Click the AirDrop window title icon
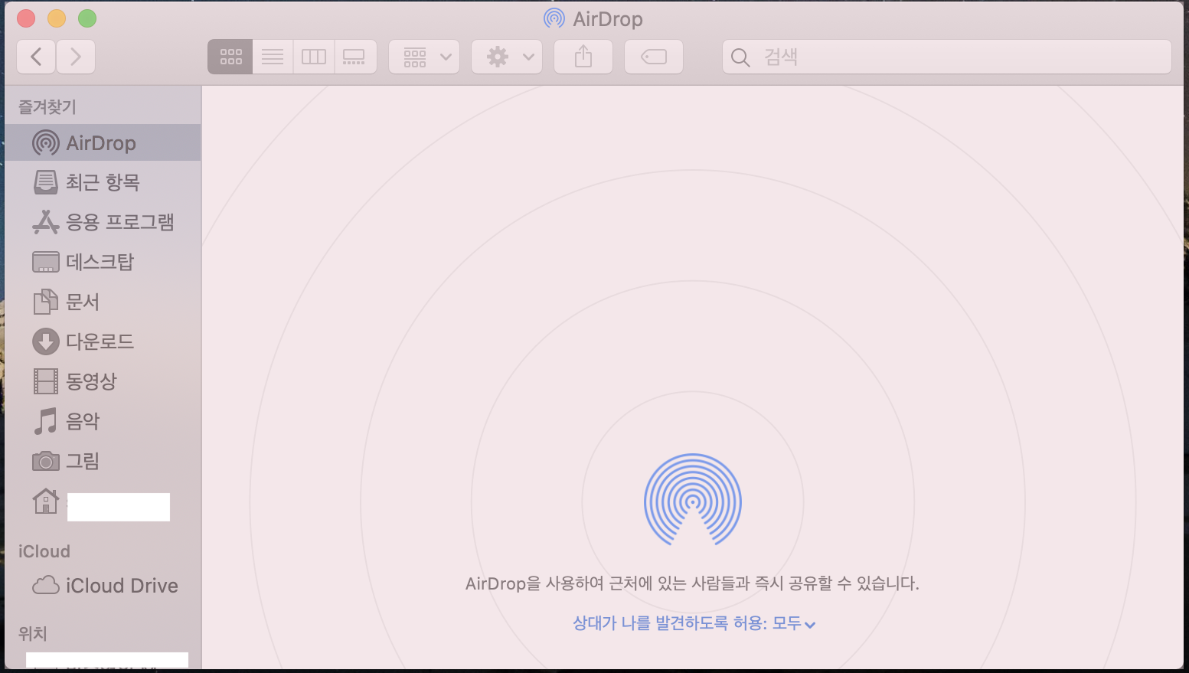Viewport: 1189px width, 673px height. pyautogui.click(x=554, y=18)
